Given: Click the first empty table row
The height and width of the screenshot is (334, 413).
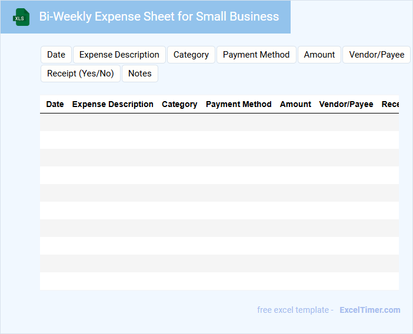Looking at the screenshot, I should (219, 122).
